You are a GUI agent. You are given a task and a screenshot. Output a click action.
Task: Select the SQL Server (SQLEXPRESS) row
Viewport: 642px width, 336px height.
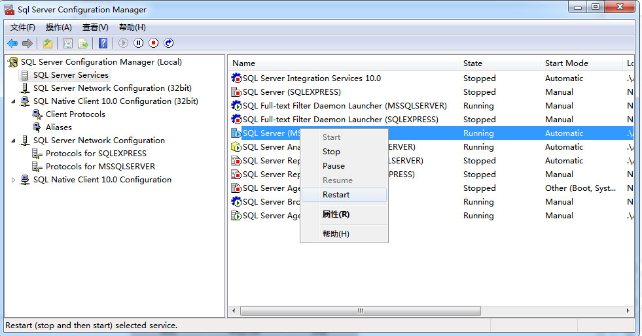(431, 92)
